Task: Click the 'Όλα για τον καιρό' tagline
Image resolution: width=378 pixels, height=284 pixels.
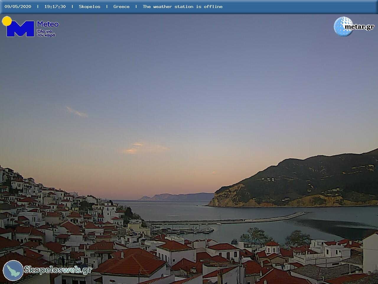Action: [x=46, y=33]
